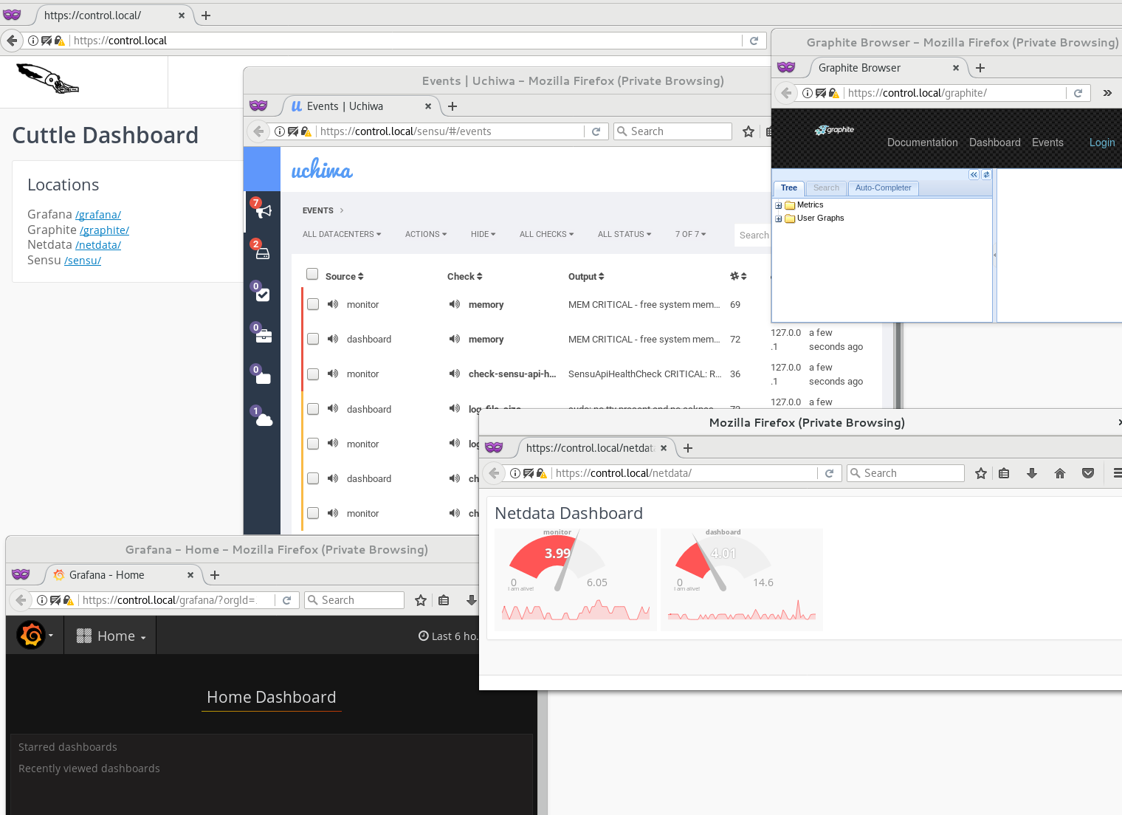
Task: Tick the select-all events checkbox in header
Action: (x=312, y=274)
